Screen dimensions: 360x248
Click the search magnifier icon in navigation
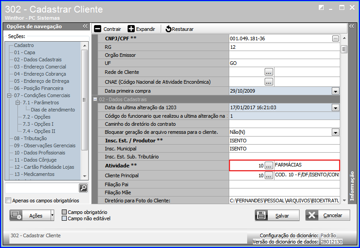click(x=83, y=188)
